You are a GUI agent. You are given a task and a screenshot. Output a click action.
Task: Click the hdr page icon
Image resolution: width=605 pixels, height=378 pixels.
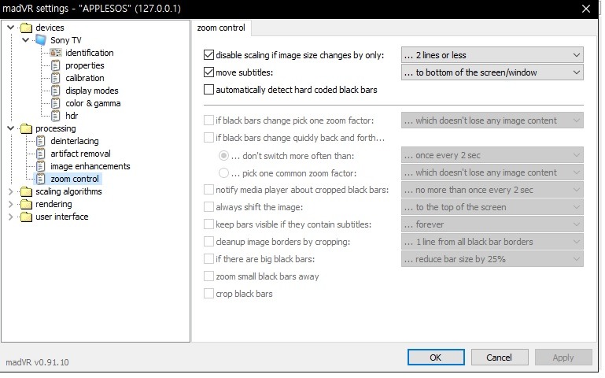[x=55, y=116]
